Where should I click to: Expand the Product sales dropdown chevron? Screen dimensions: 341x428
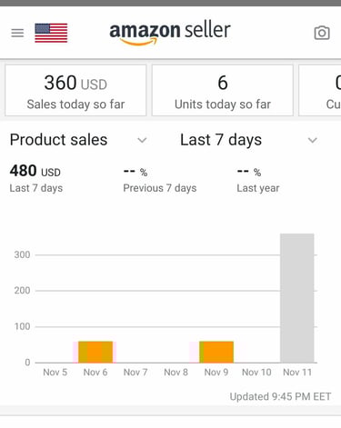[142, 140]
